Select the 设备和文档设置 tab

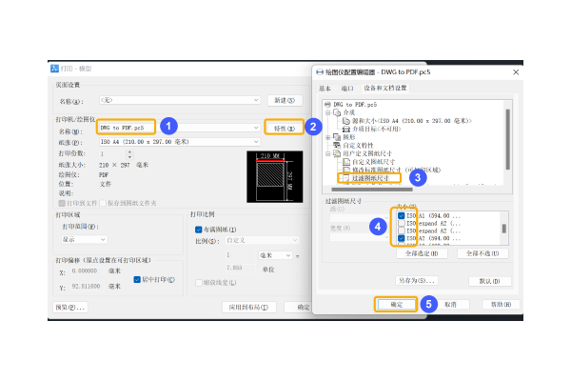click(385, 88)
